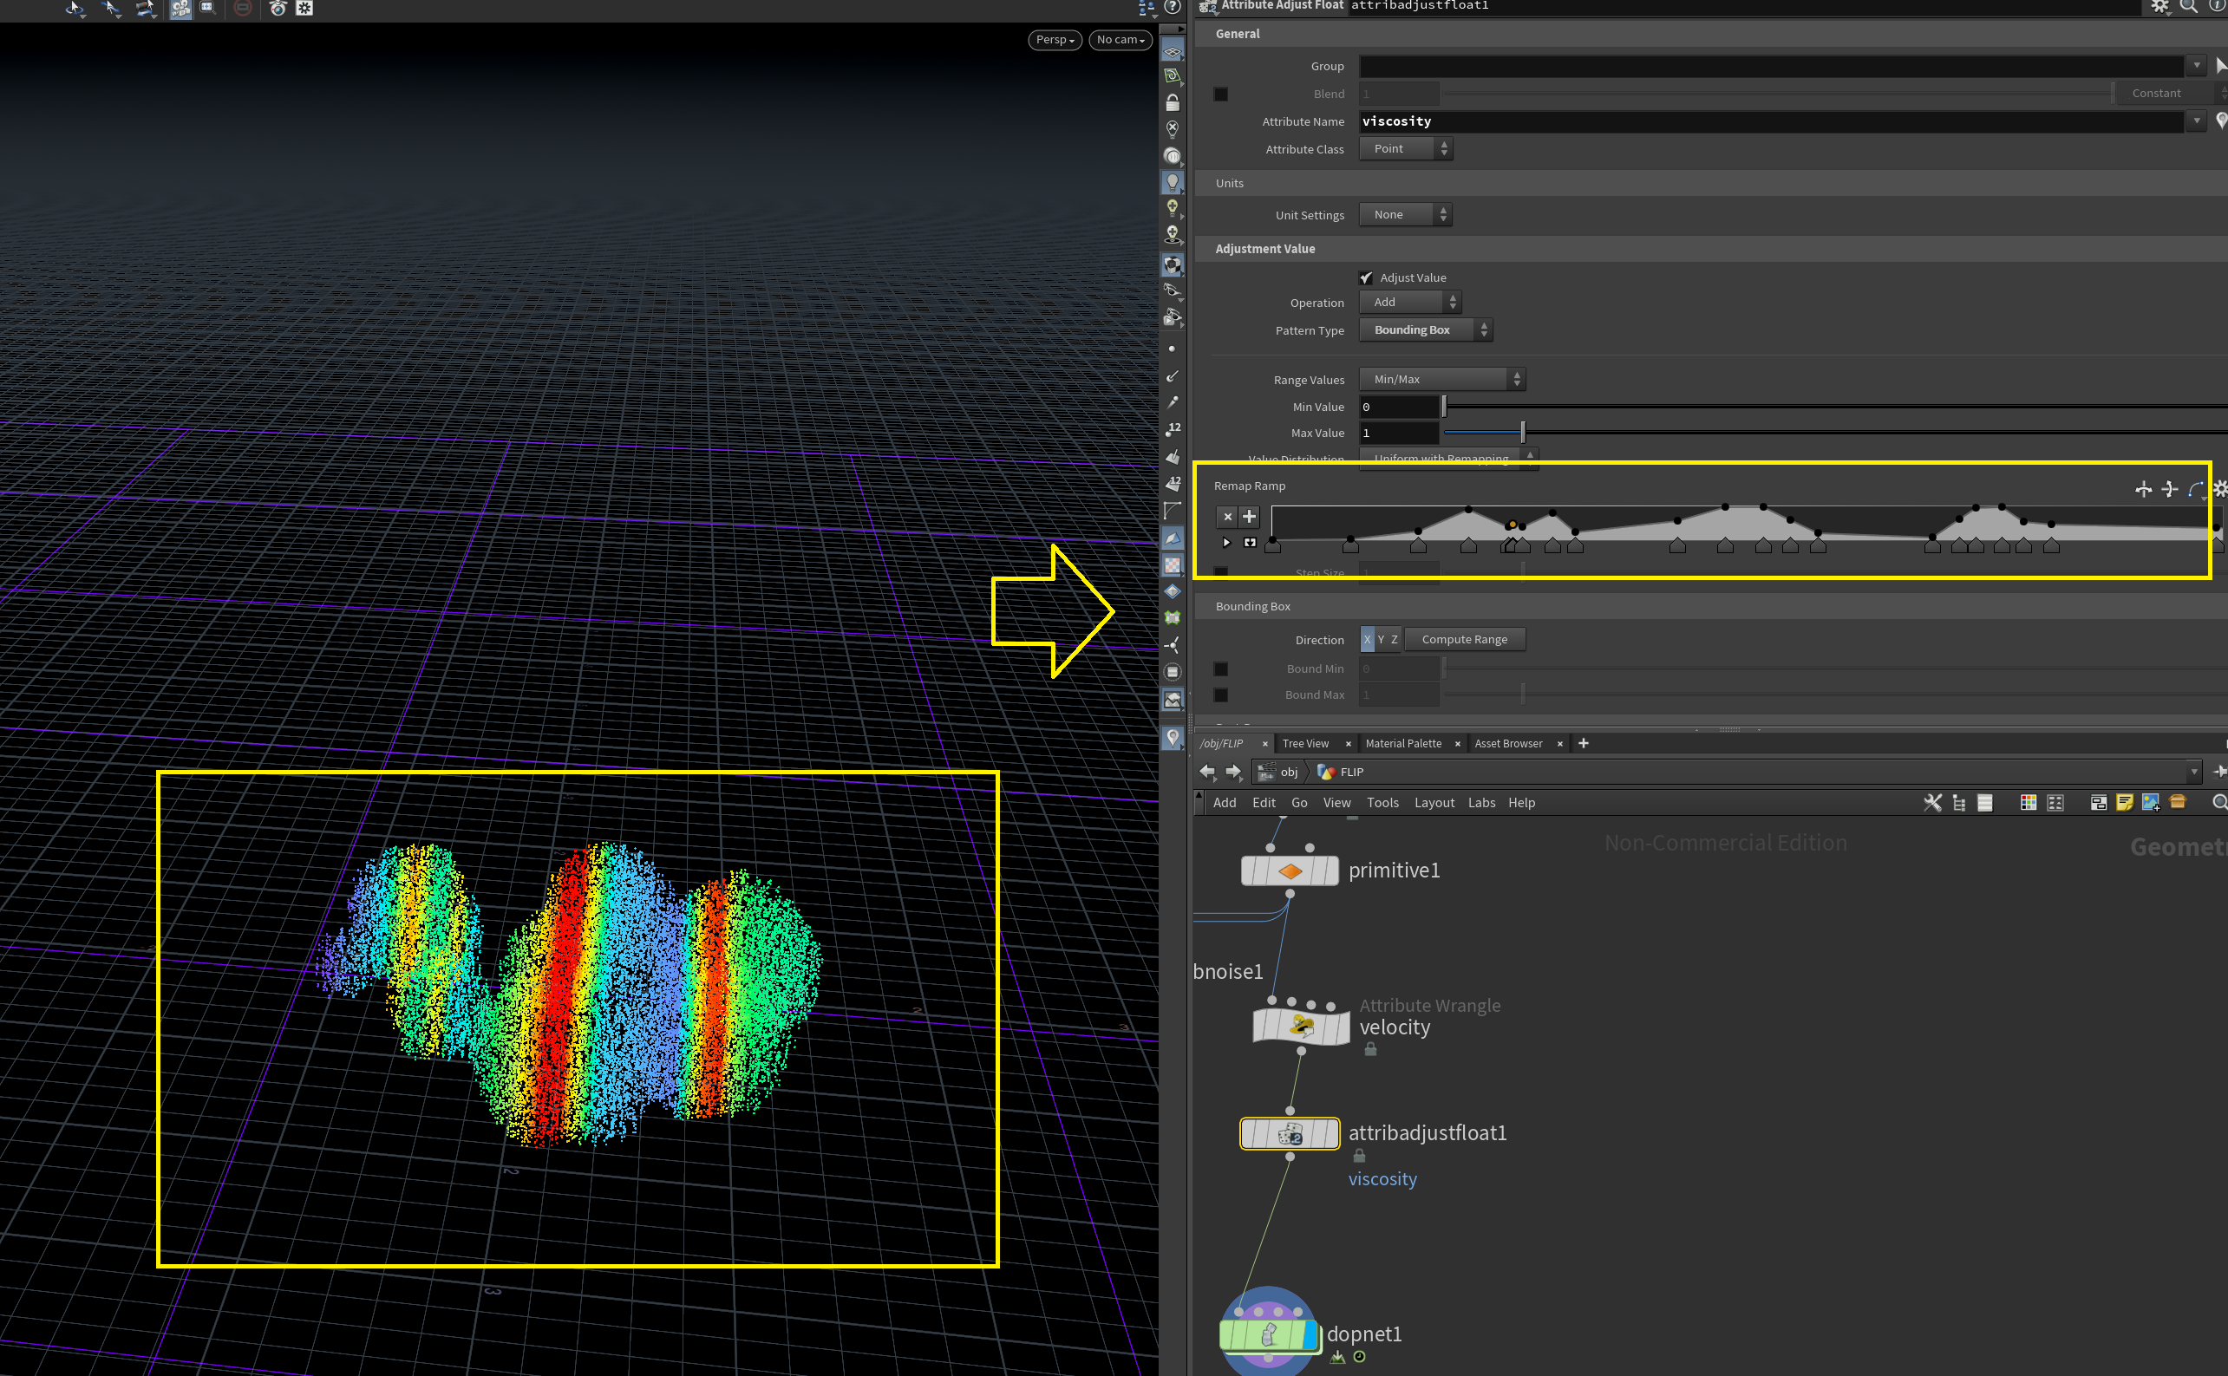The image size is (2228, 1376).
Task: Click the navigate back arrow in network editor
Action: tap(1208, 772)
